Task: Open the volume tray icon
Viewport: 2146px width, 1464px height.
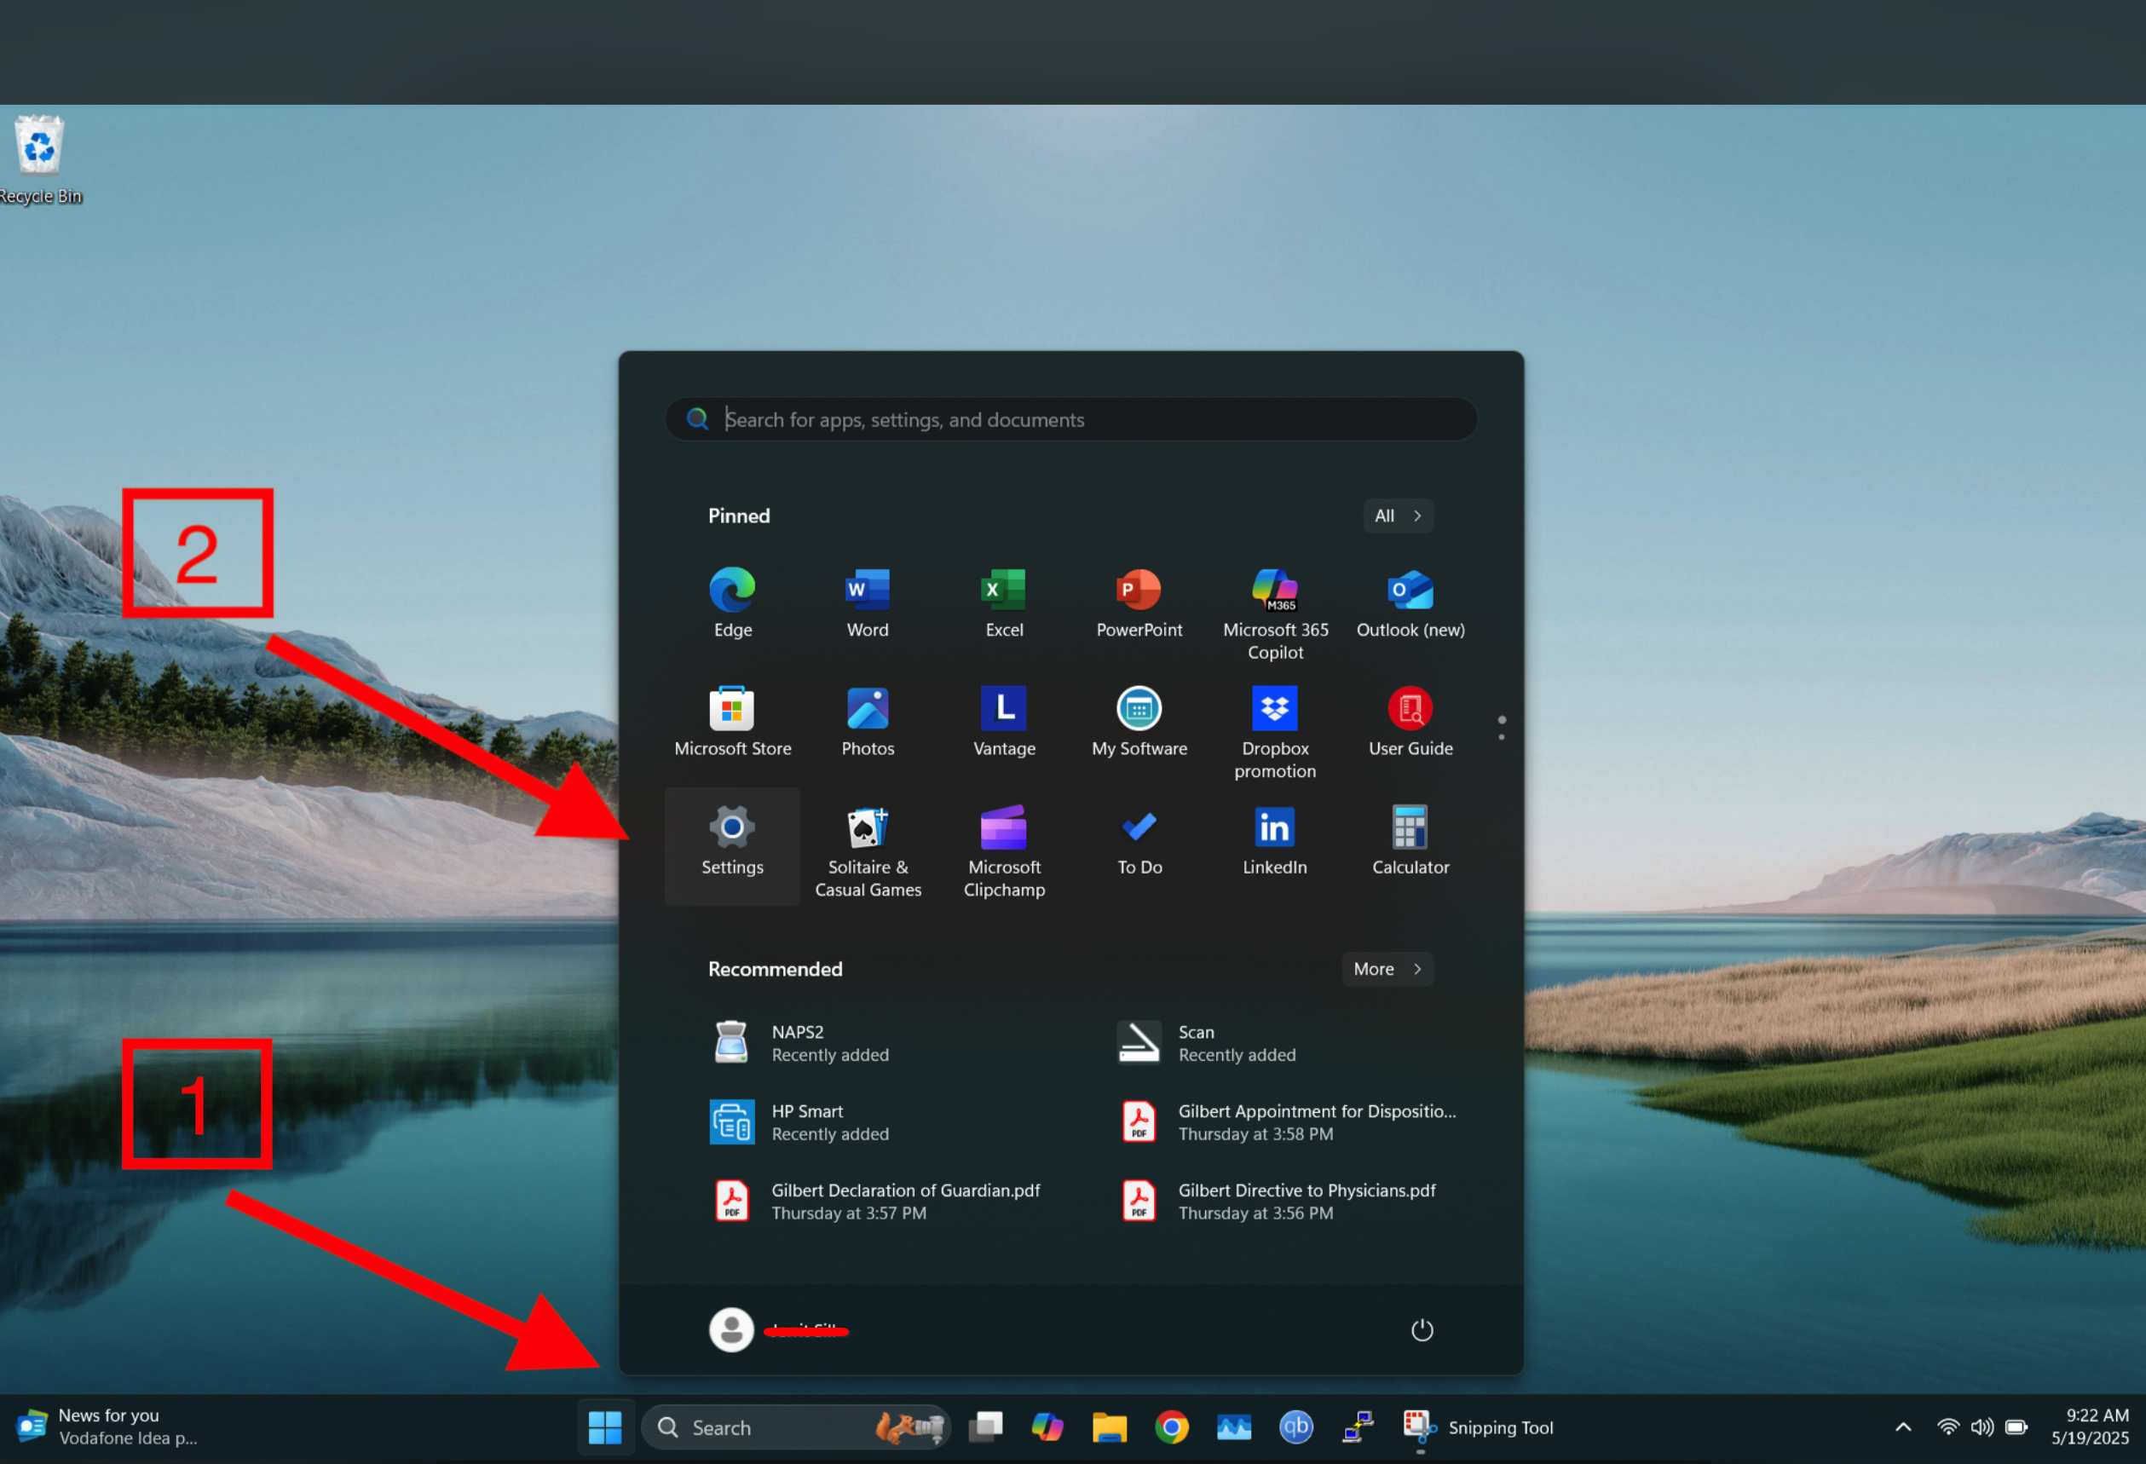Action: [1982, 1427]
